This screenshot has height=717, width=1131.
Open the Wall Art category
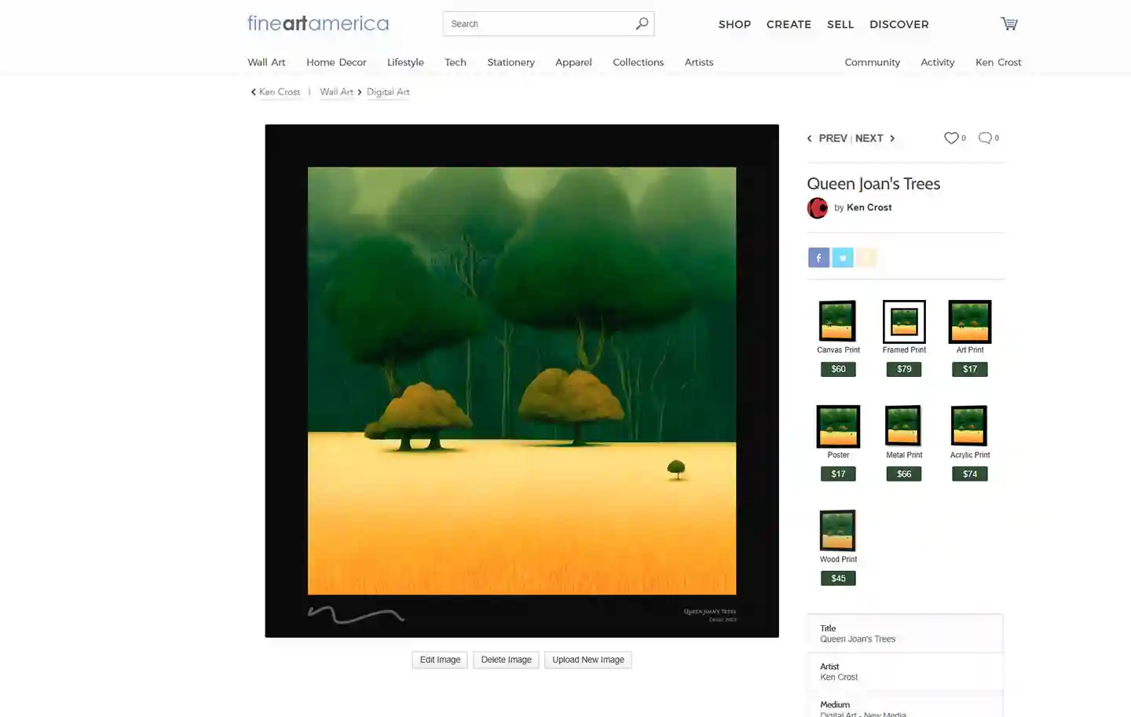point(266,62)
